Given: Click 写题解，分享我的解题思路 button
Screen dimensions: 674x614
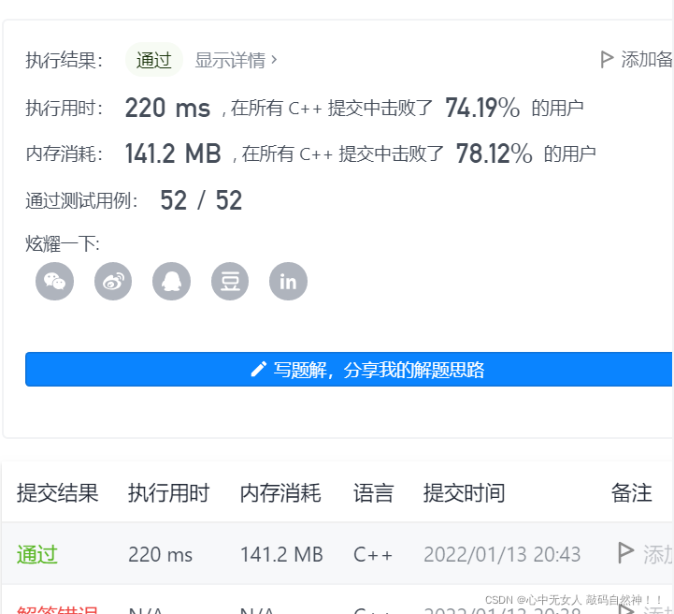Looking at the screenshot, I should pos(349,369).
